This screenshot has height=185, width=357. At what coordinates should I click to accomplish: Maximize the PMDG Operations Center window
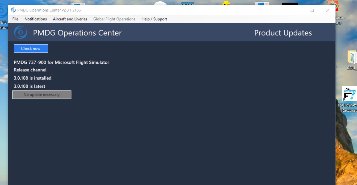click(x=312, y=10)
